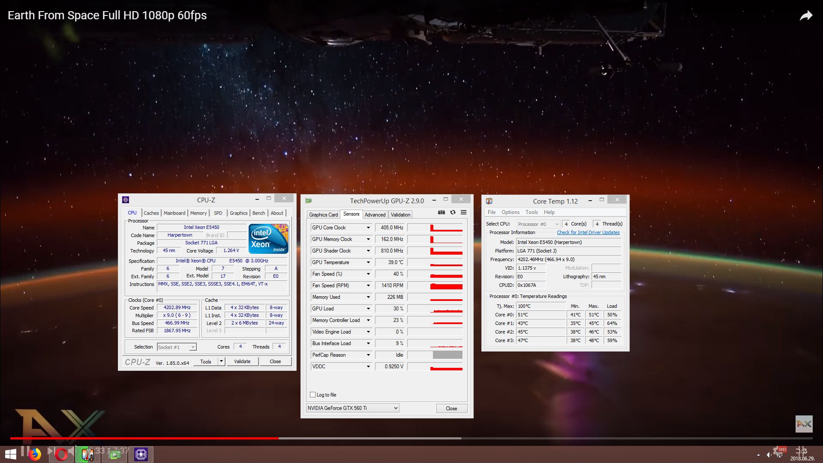Expand the GPU Temperature sensor dropdown
Screen dimensions: 823x463
click(368, 262)
